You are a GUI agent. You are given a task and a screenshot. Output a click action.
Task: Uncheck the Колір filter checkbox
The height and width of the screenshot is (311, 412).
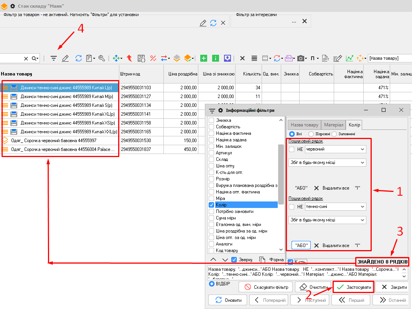pos(211,205)
